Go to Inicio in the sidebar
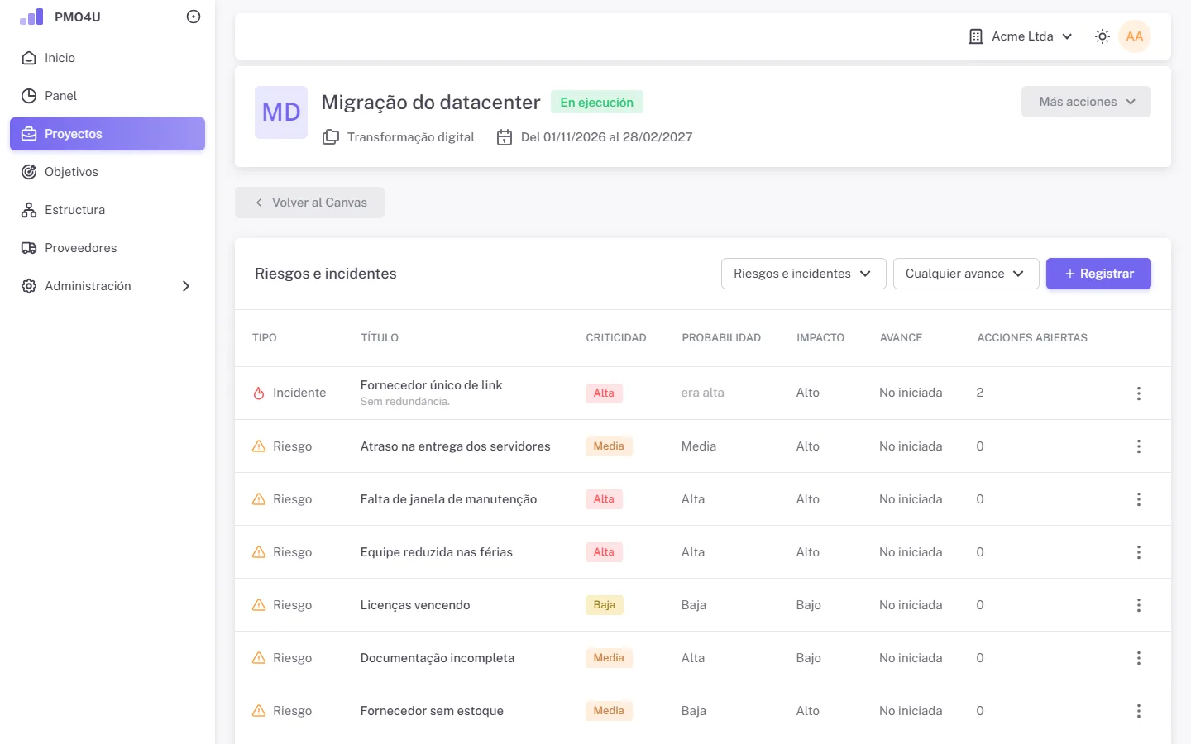The width and height of the screenshot is (1191, 744). (x=108, y=58)
